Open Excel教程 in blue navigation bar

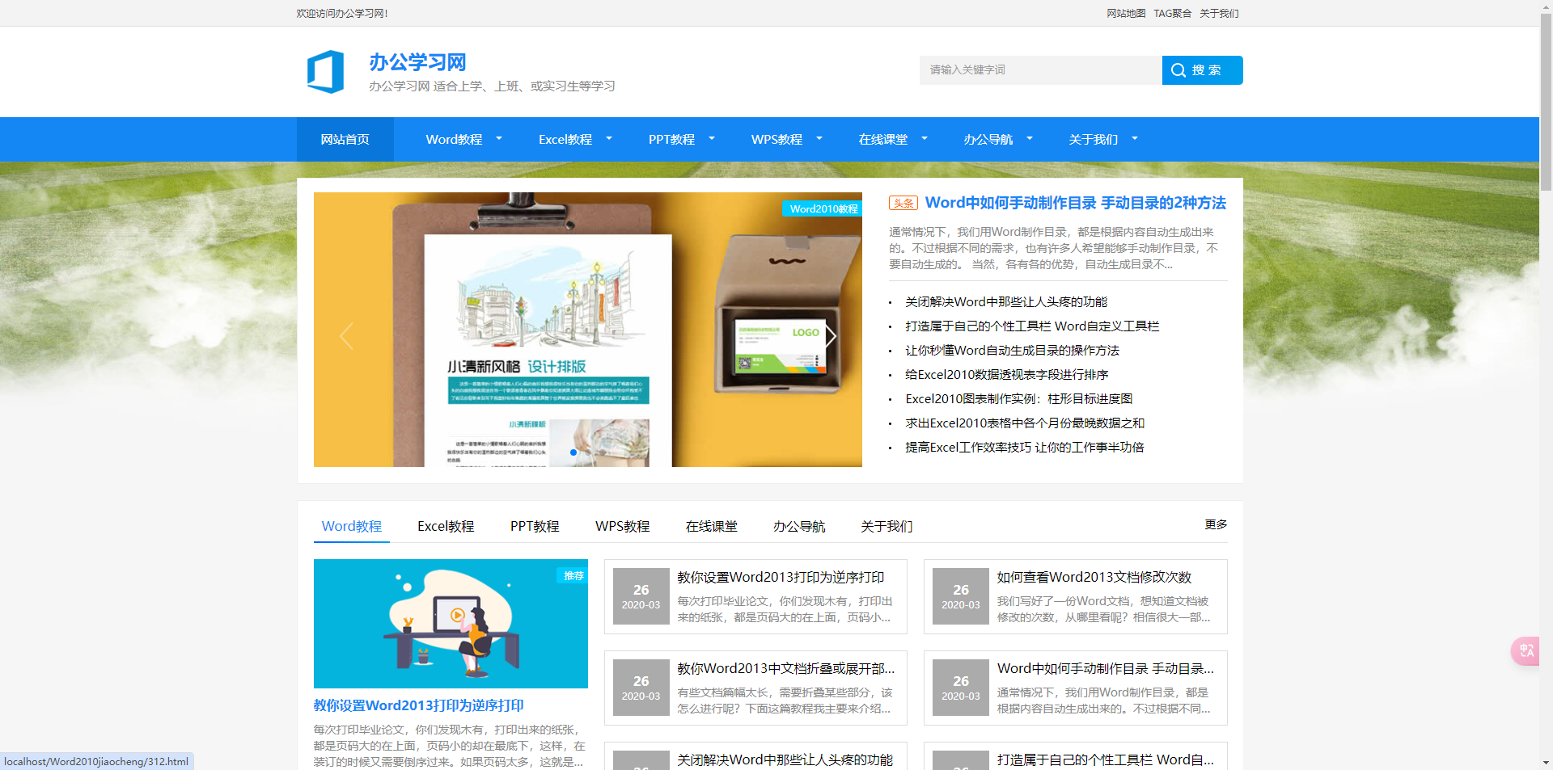click(565, 139)
